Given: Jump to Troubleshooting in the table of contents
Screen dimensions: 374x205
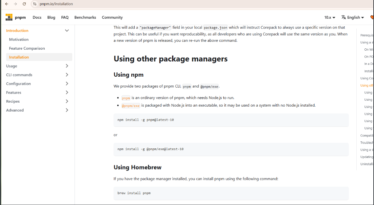Looking at the screenshot, I should tap(367, 142).
